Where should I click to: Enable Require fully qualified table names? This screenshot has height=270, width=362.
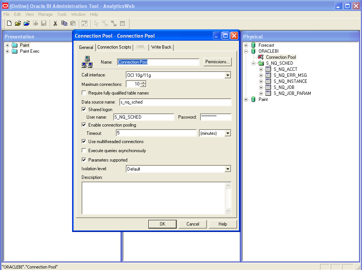pyautogui.click(x=84, y=93)
